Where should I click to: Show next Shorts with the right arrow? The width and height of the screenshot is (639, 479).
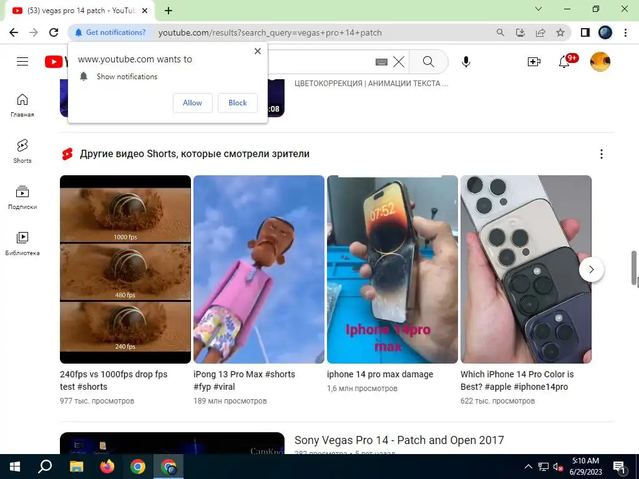coord(592,269)
